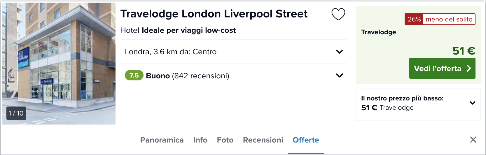Close the hotel details panel
The image size is (486, 155).
(473, 140)
